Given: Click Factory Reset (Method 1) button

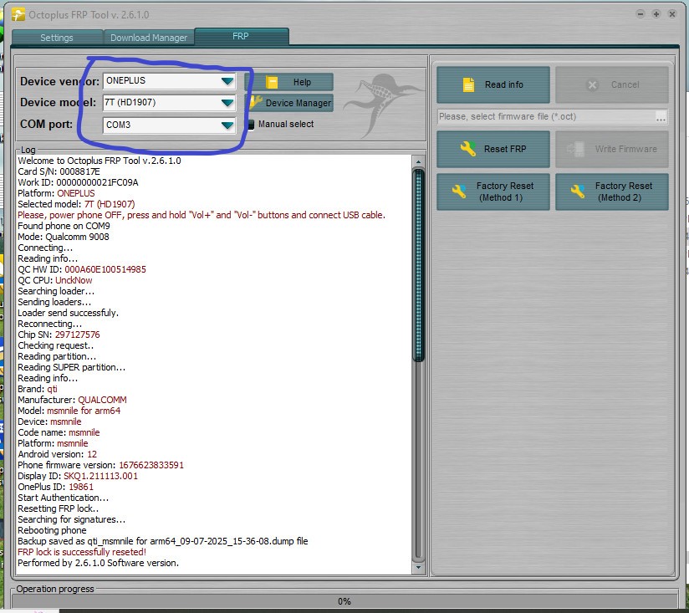Looking at the screenshot, I should point(493,192).
